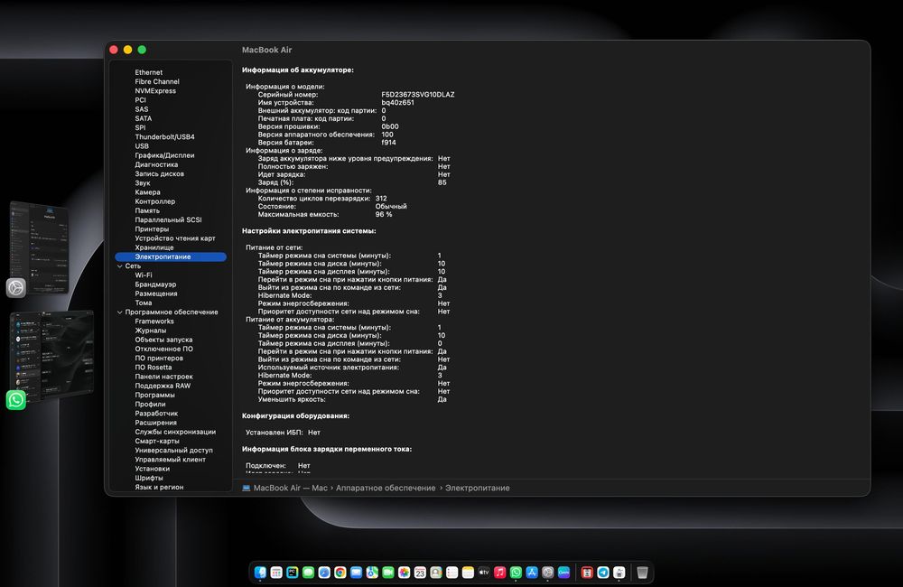
Task: Click the Состояние value Обычный
Action: click(391, 206)
